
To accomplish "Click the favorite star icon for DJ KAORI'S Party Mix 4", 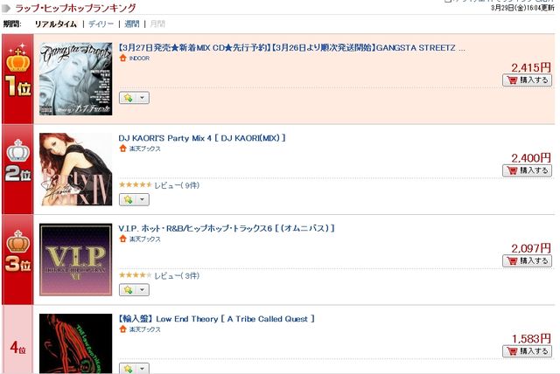I will [x=128, y=199].
